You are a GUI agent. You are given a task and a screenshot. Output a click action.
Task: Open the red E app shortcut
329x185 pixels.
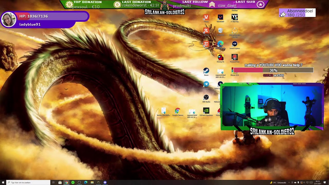tap(206, 44)
